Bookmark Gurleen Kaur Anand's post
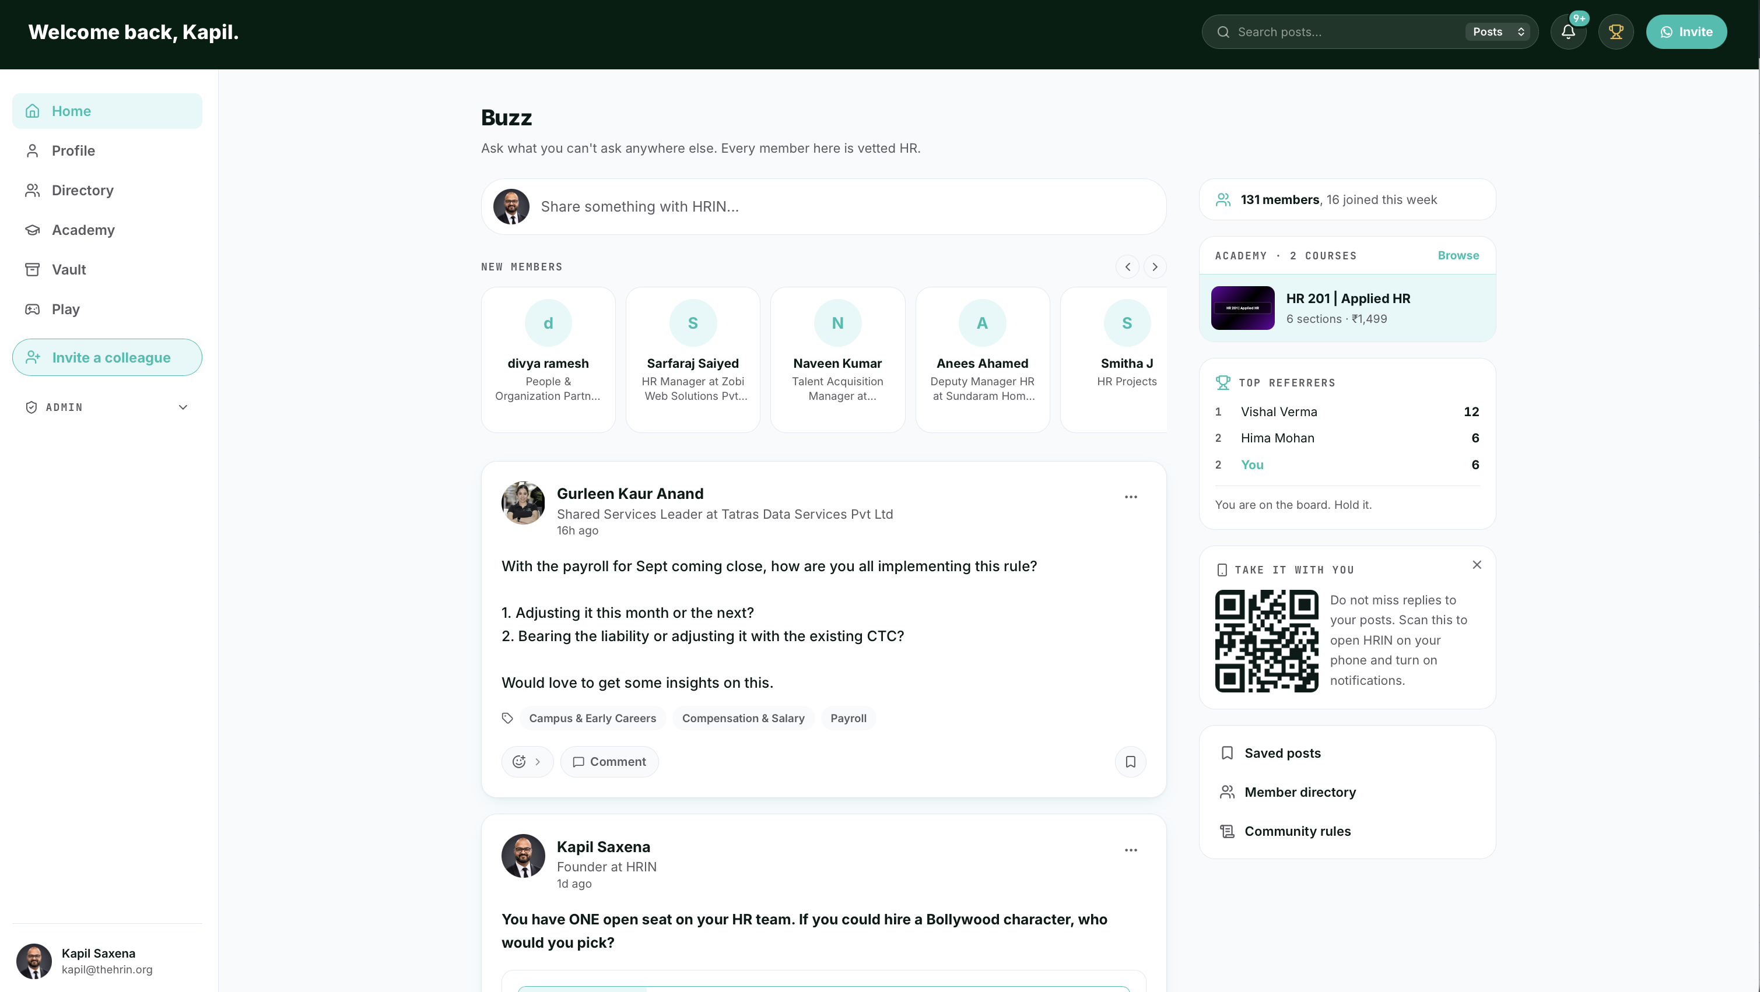This screenshot has width=1760, height=992. pos(1131,762)
